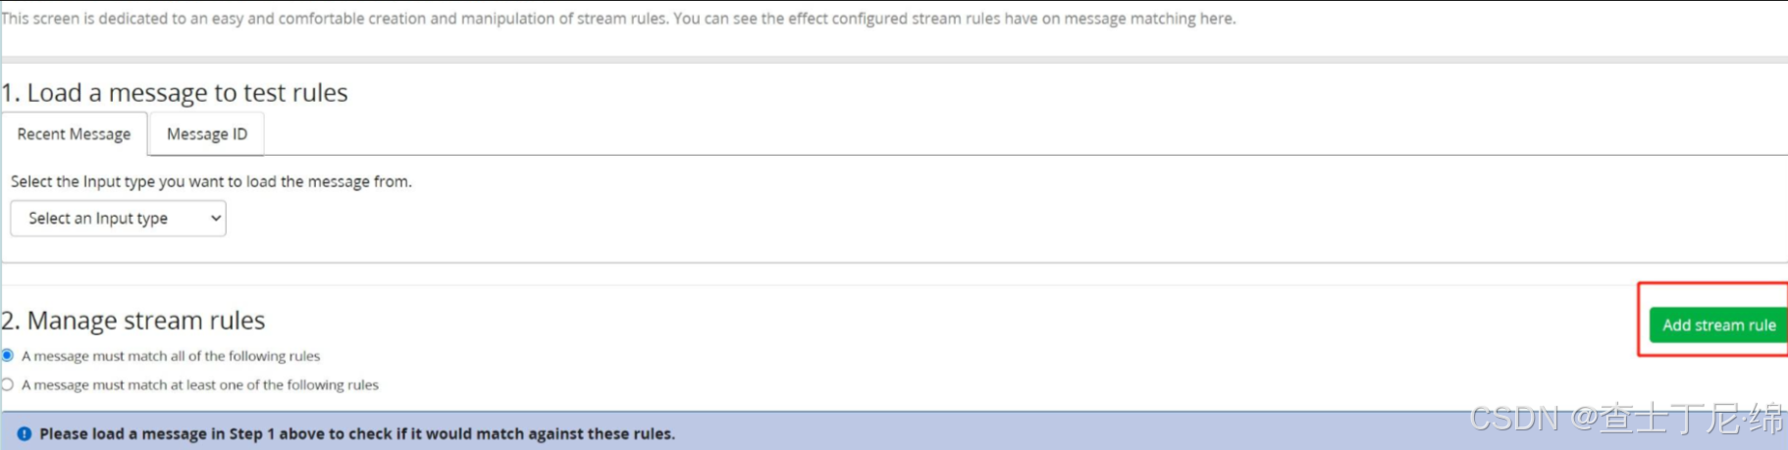
Task: Click the 'Please load a message in Step 1' banner text
Action: pos(357,433)
